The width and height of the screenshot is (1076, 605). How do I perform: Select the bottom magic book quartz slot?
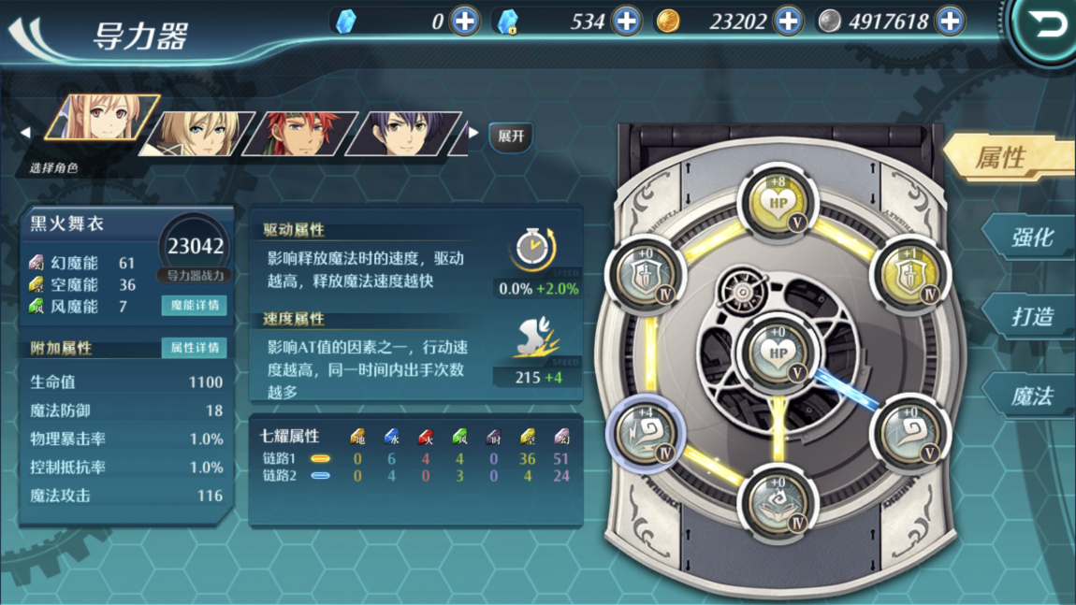coord(778,505)
